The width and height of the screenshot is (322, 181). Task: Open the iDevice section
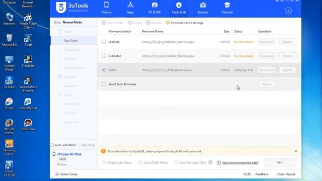click(x=106, y=8)
